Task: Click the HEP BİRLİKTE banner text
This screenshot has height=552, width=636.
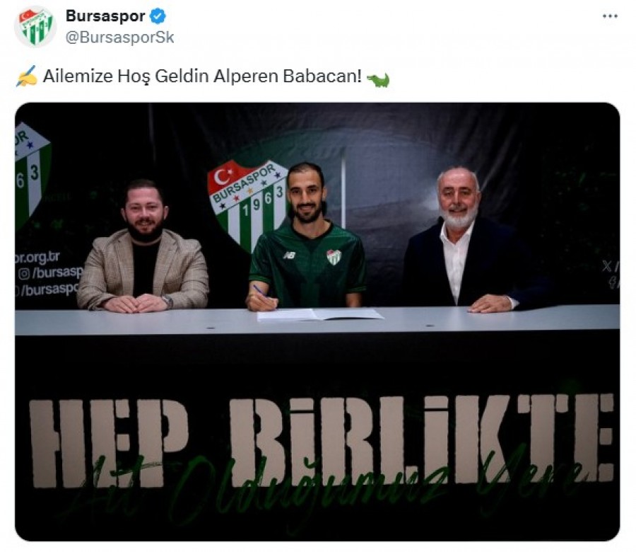Action: coord(322,441)
